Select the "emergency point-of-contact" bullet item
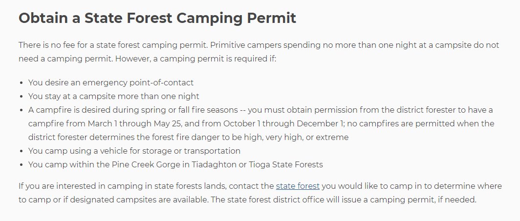 pyautogui.click(x=111, y=82)
